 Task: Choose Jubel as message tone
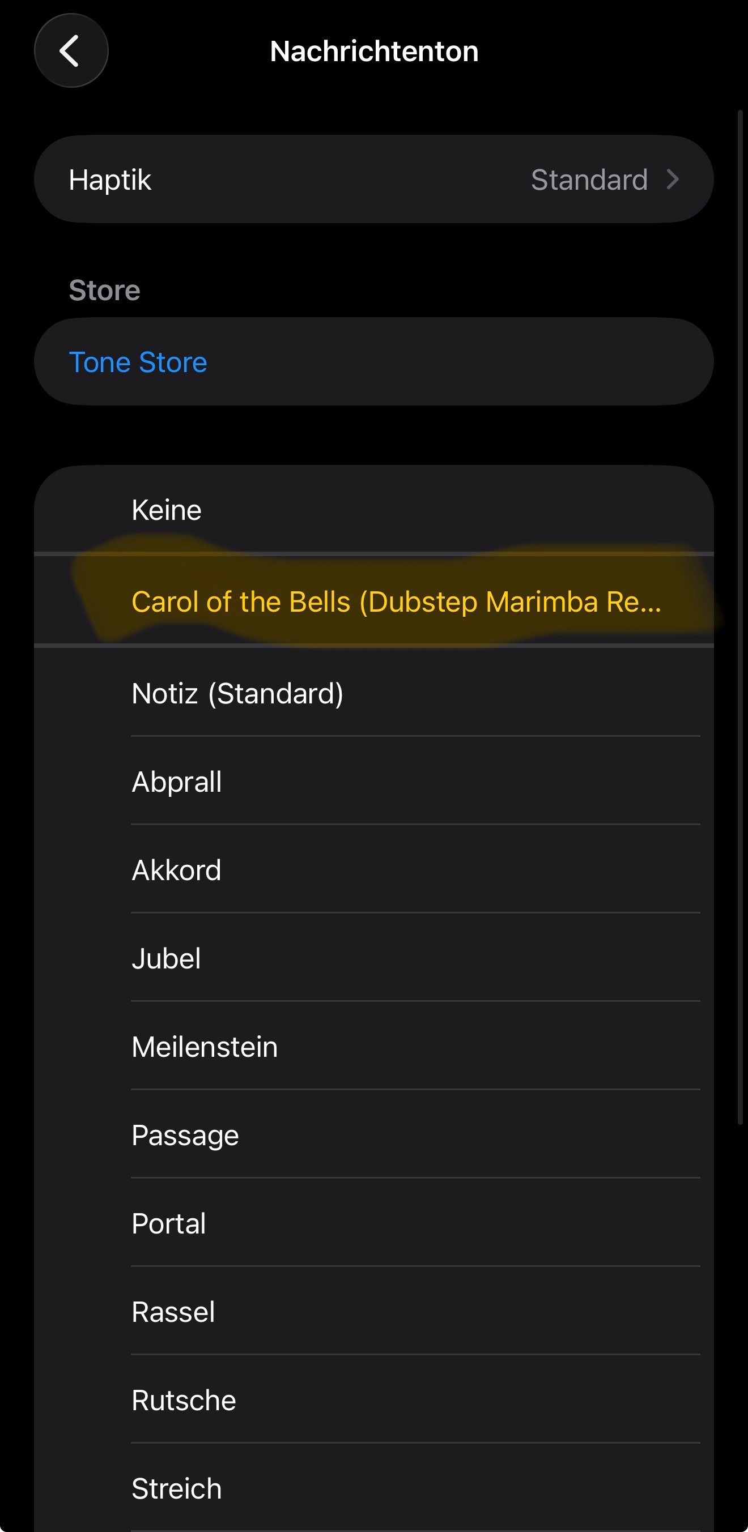(x=167, y=958)
